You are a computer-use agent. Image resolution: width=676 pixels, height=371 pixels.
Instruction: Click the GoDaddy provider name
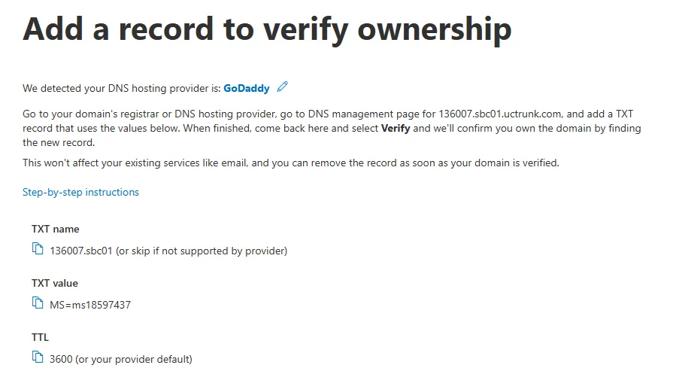(247, 88)
